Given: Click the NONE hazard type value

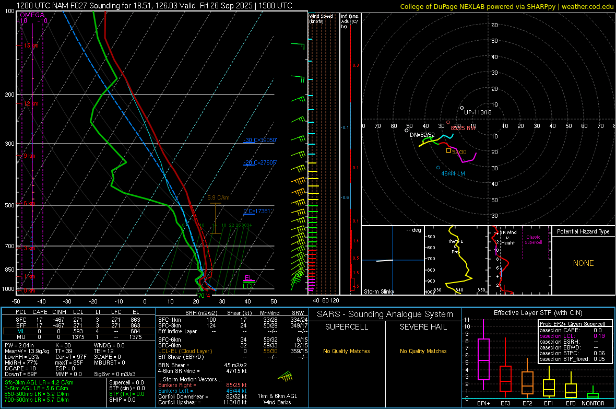Looking at the screenshot, I should tap(584, 263).
